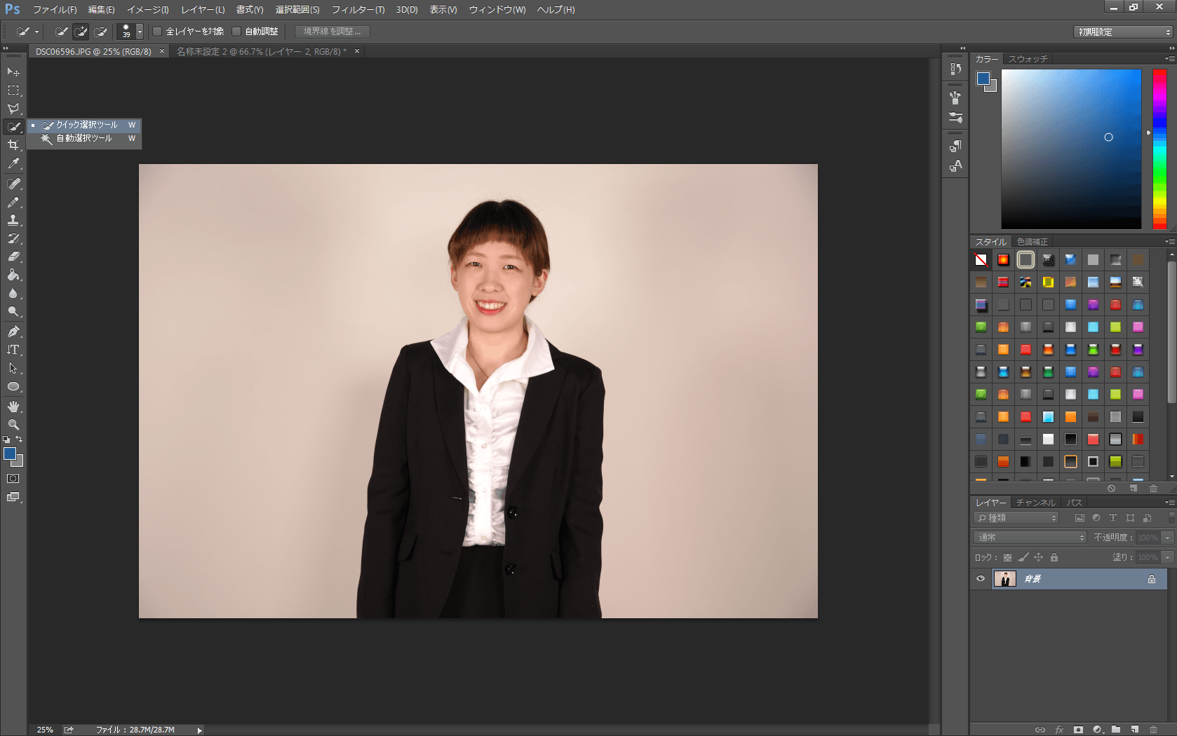The image size is (1177, 736).
Task: Select the Eraser tool
Action: [x=13, y=257]
